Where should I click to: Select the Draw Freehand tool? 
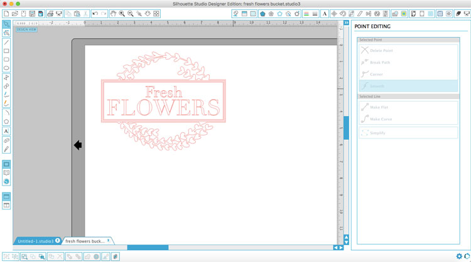[6, 95]
